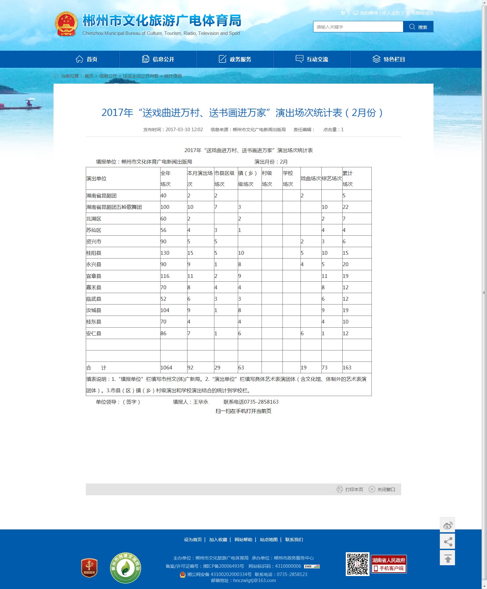Click the national emblem logo in header

click(66, 24)
